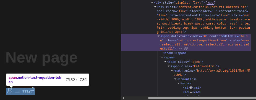Image resolution: width=256 pixels, height=100 pixels.
Task: Click the DevTools horizontal scrollbar thumb
Action: [x=202, y=98]
